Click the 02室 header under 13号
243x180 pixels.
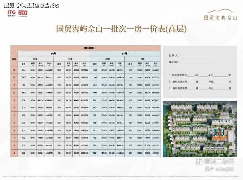coord(107,59)
